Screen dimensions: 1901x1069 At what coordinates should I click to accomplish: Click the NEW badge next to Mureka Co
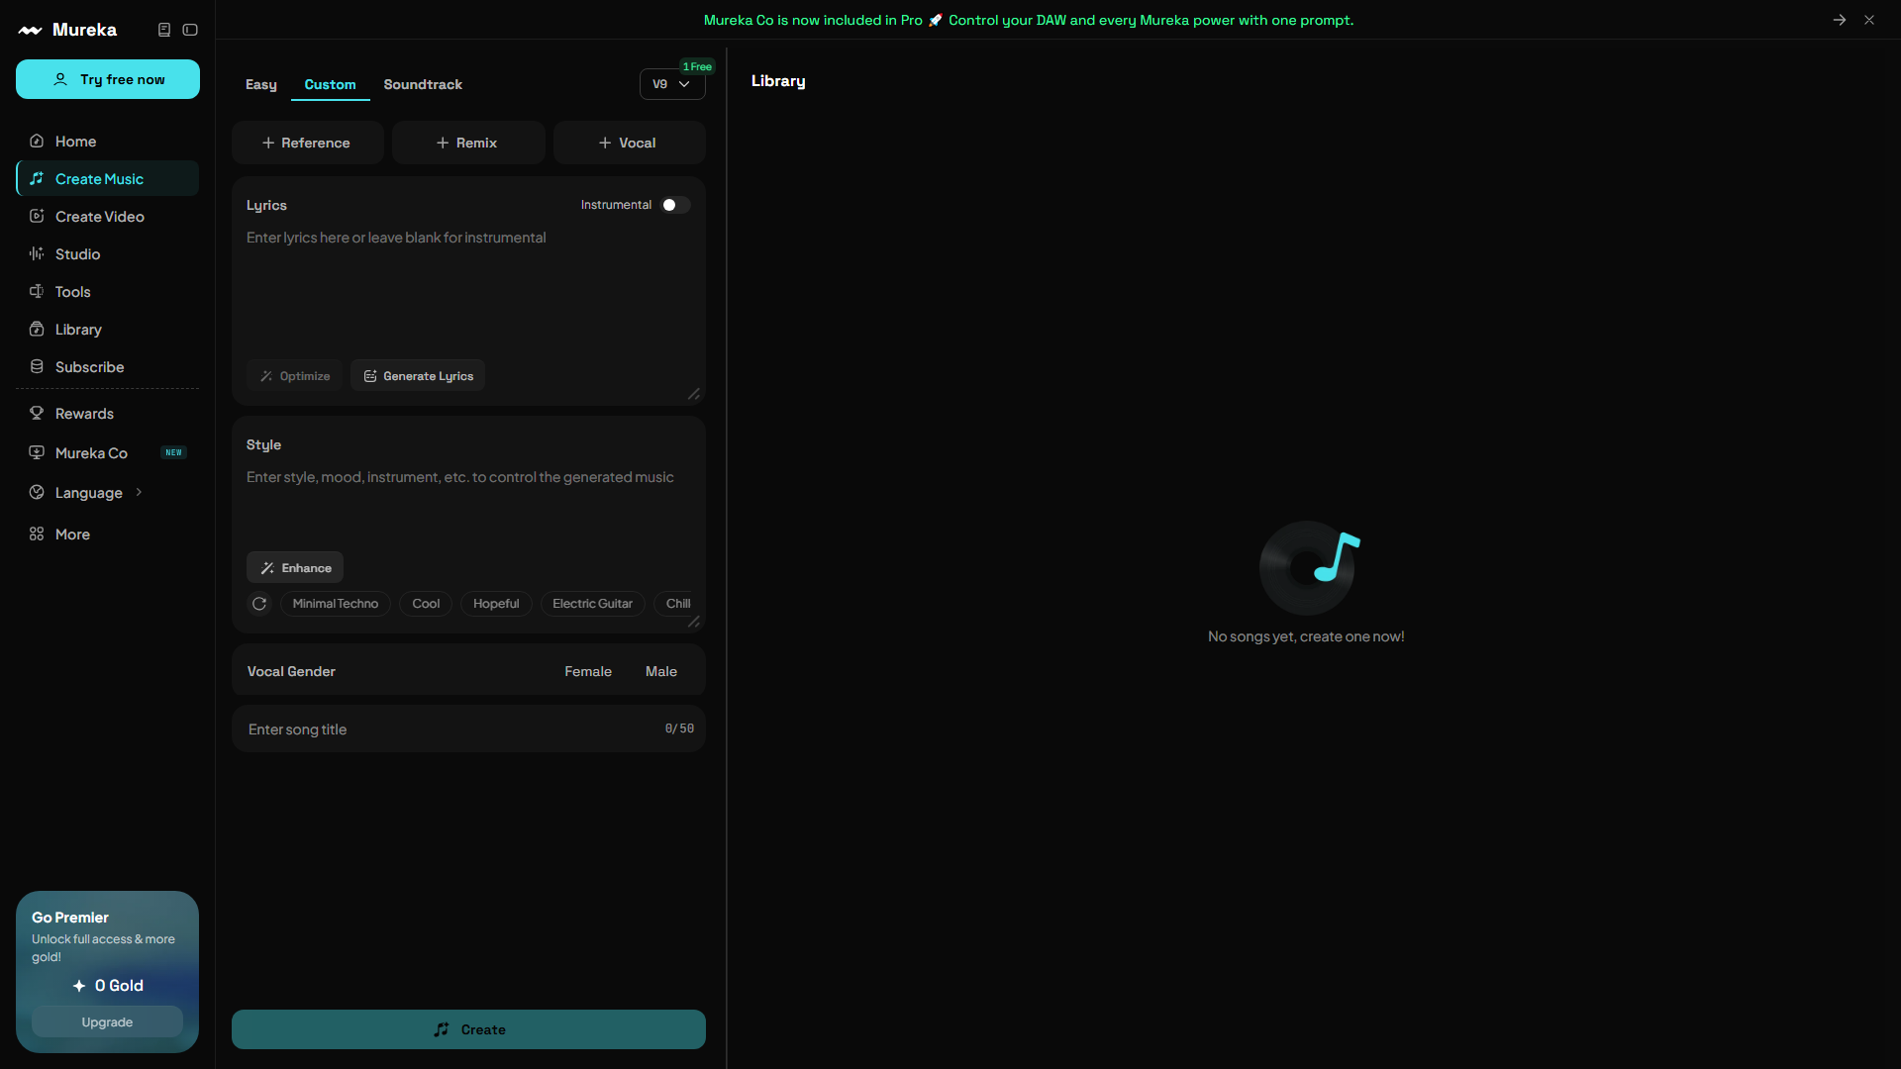[x=174, y=452]
